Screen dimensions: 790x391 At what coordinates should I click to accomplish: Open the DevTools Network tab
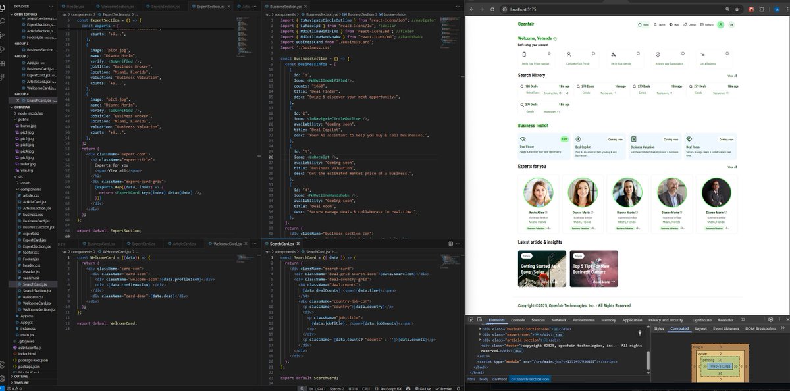tap(559, 320)
